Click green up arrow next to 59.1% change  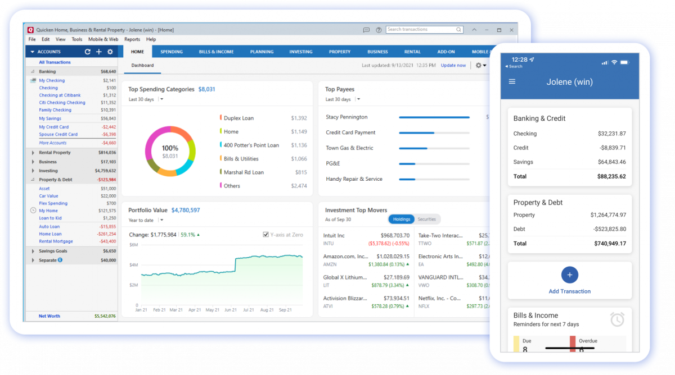click(198, 235)
